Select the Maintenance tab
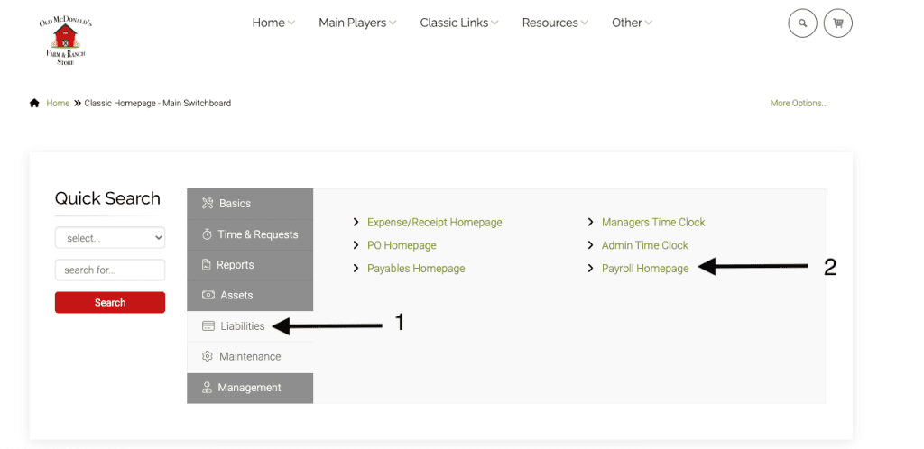This screenshot has height=449, width=924. coord(250,357)
